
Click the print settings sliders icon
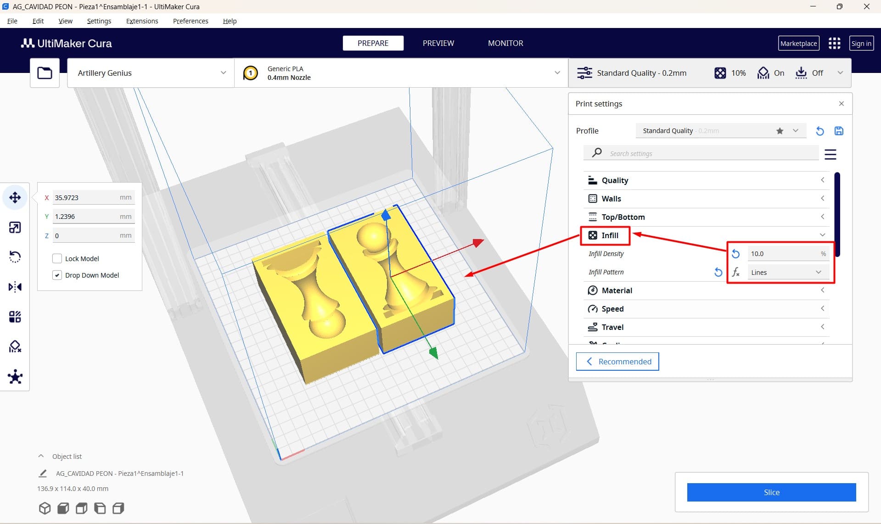584,73
